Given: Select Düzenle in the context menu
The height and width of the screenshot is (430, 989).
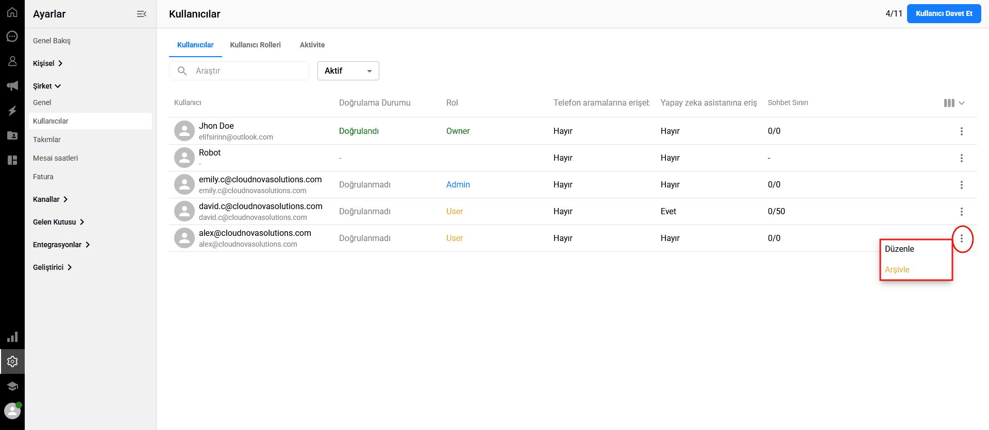Looking at the screenshot, I should 899,249.
